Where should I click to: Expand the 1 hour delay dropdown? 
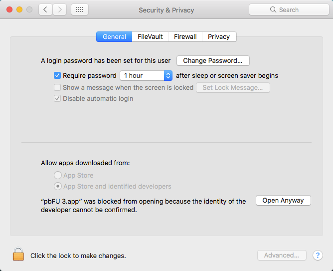pos(168,76)
